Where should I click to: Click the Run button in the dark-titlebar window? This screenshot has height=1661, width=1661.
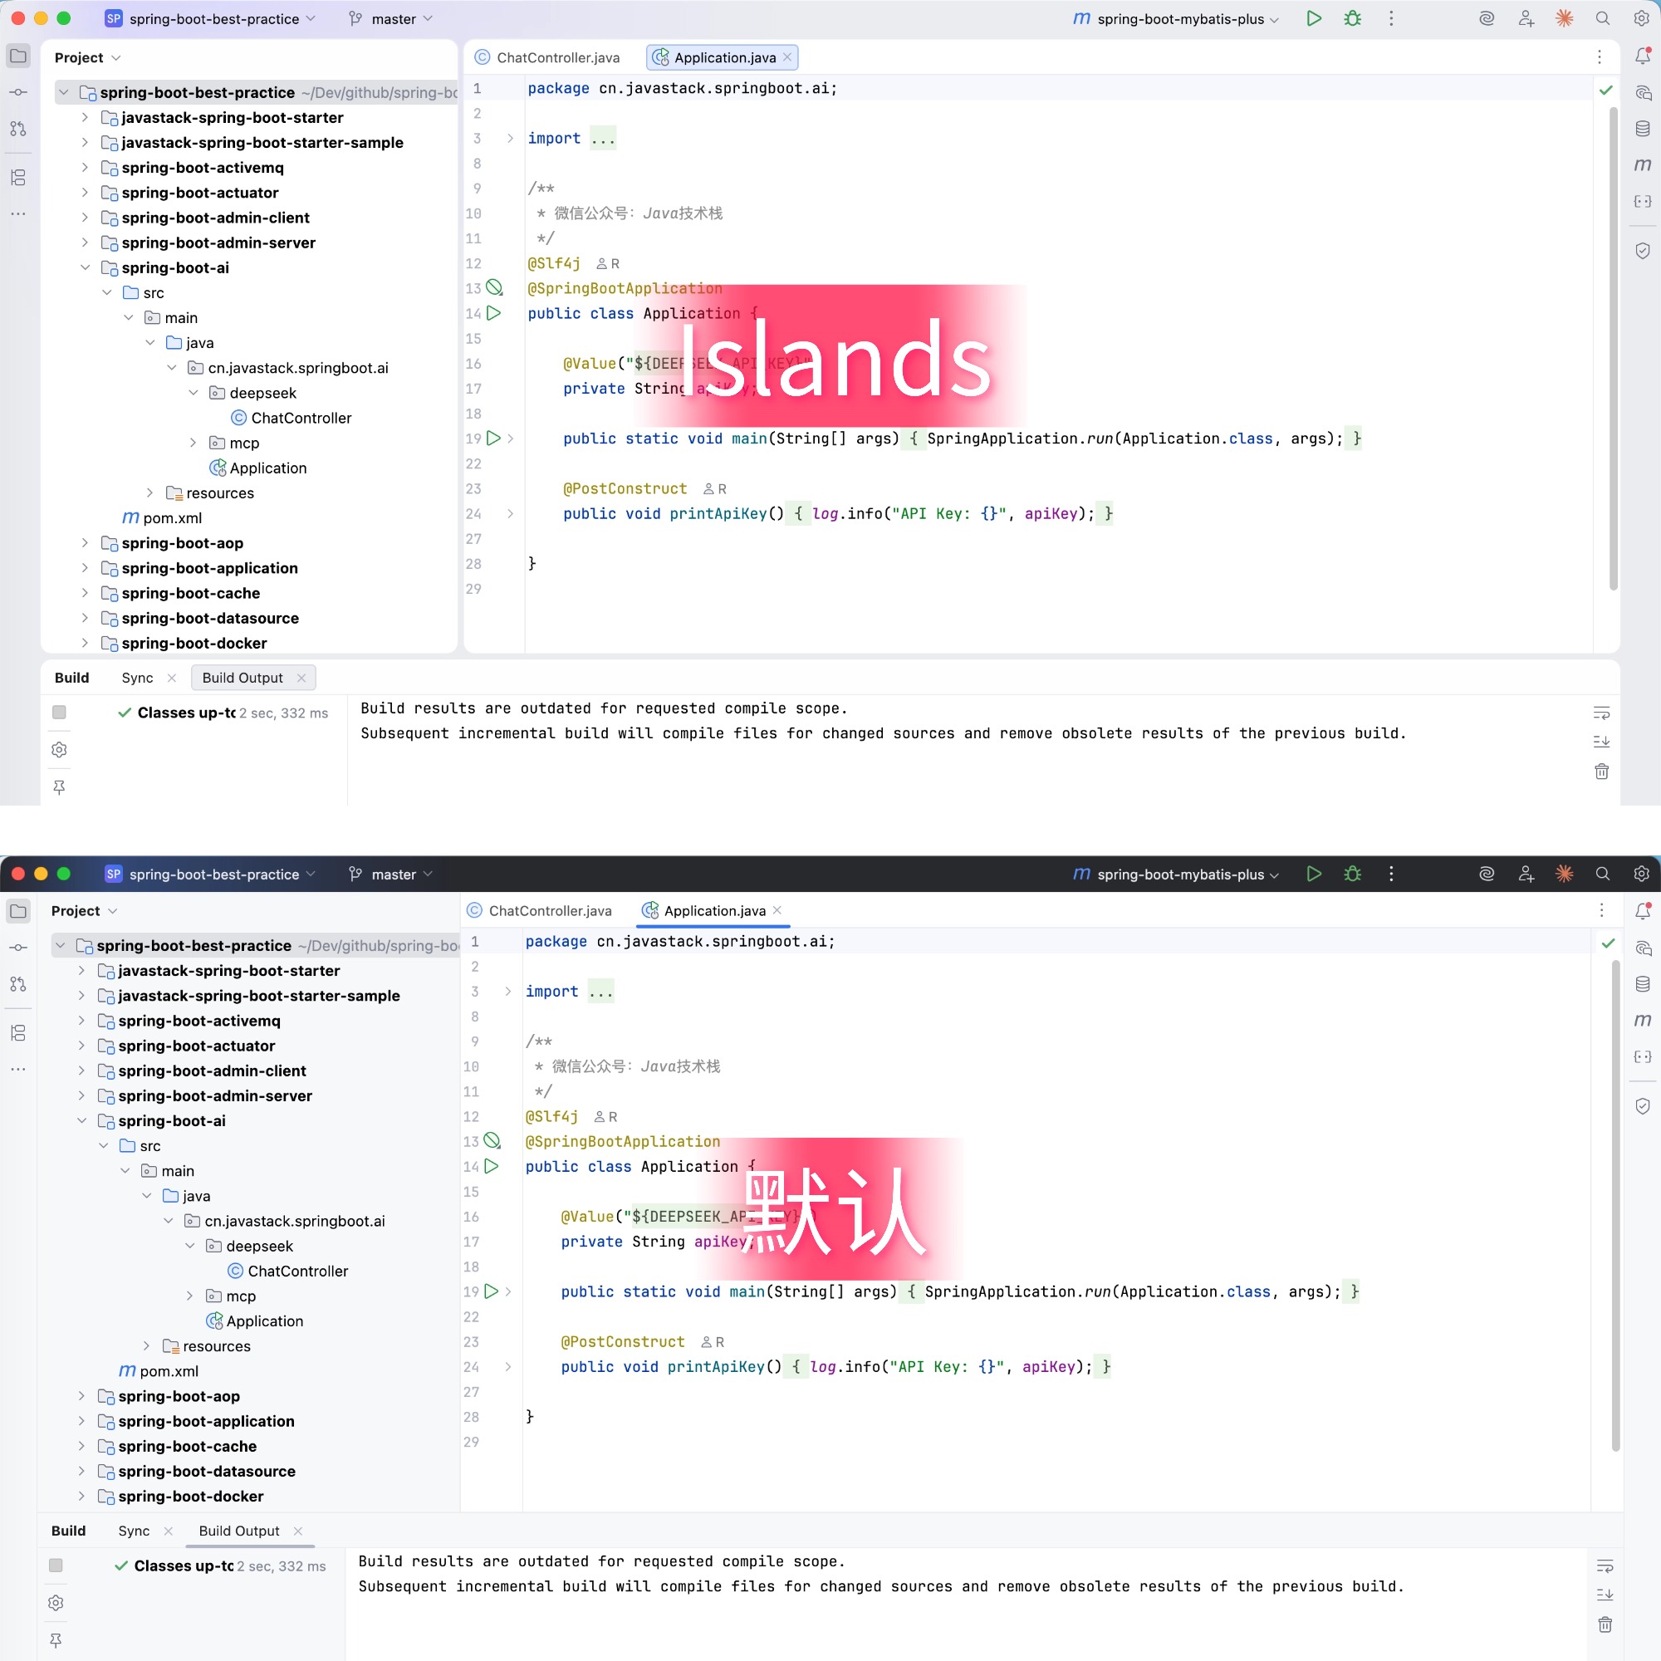(x=1313, y=874)
